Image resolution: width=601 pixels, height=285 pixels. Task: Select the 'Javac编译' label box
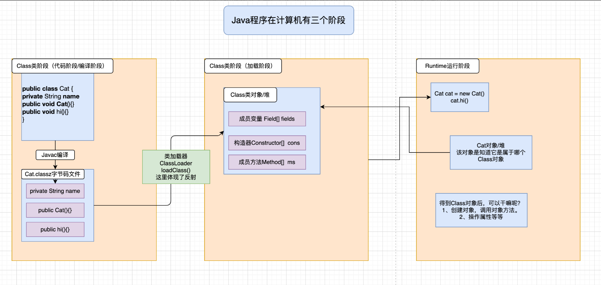click(x=55, y=155)
